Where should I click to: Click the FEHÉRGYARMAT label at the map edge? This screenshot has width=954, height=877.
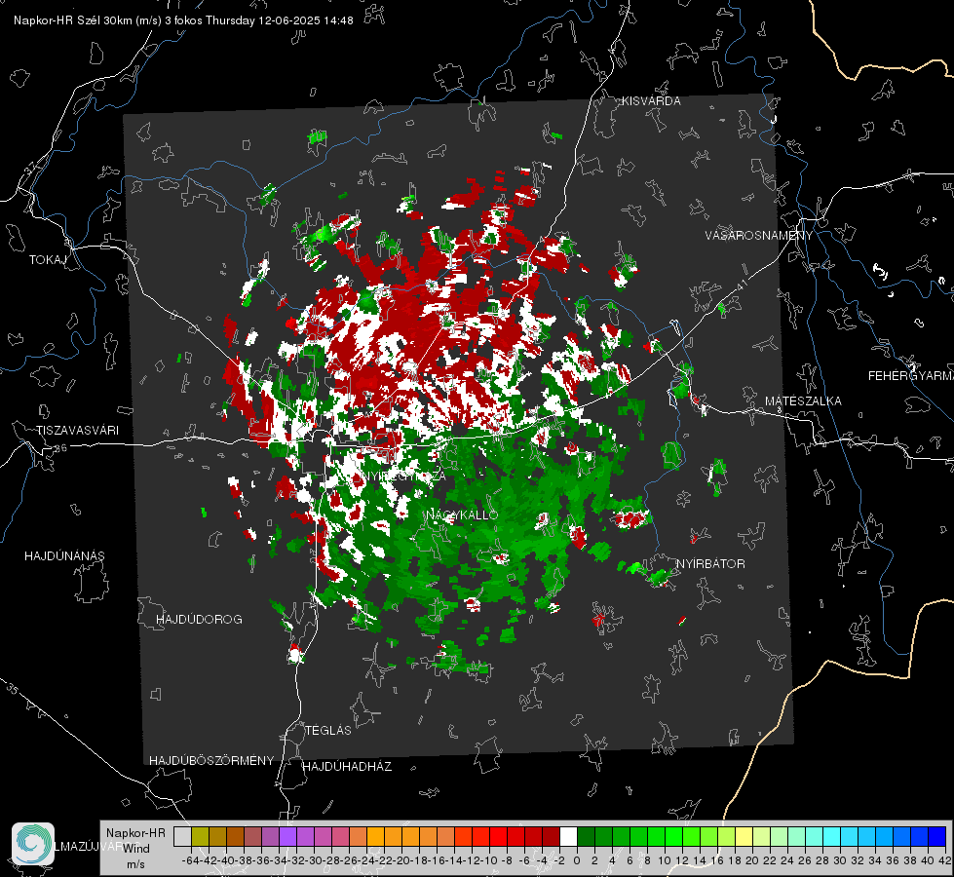[911, 376]
